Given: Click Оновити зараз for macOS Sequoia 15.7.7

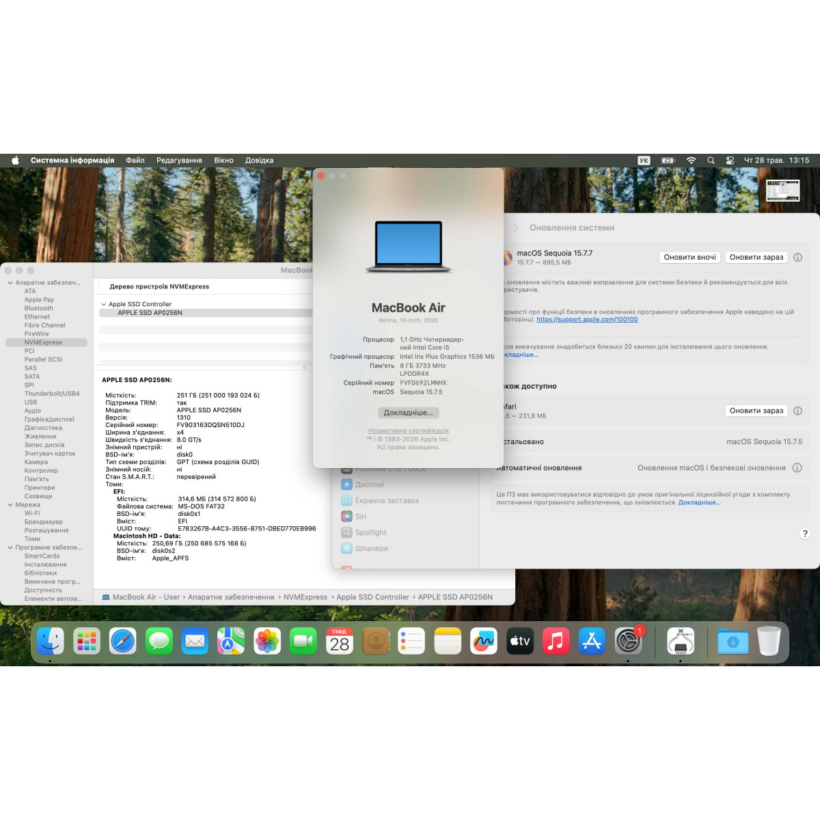Looking at the screenshot, I should click(756, 258).
